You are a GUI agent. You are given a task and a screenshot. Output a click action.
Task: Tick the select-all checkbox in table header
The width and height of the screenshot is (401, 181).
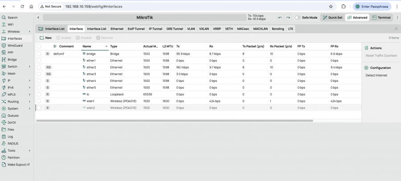pyautogui.click(x=39, y=46)
